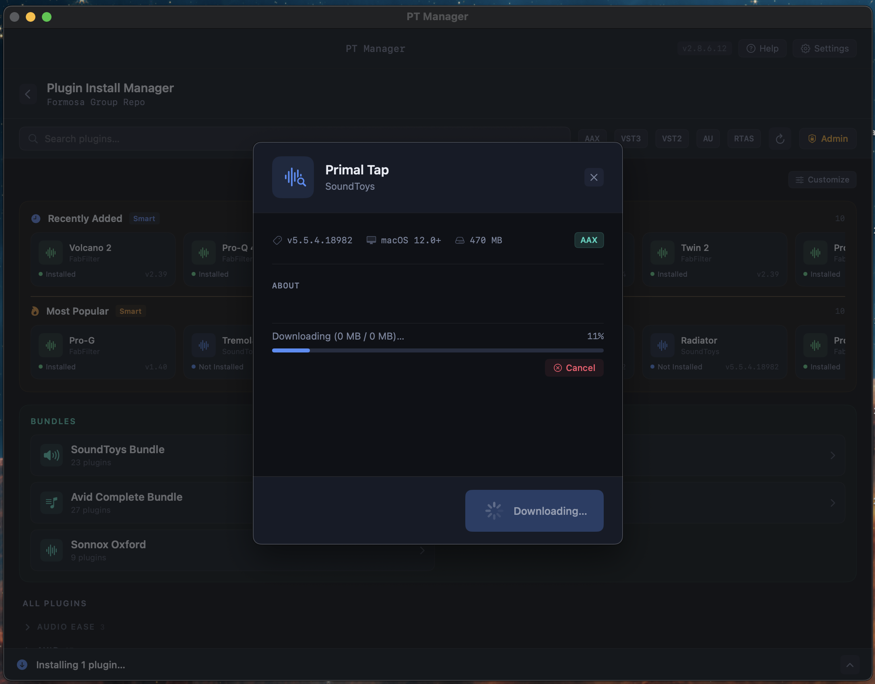Click the Most Popular flame icon
Image resolution: width=875 pixels, height=684 pixels.
(x=35, y=311)
